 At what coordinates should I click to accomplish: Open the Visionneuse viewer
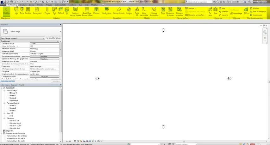[x=256, y=15]
